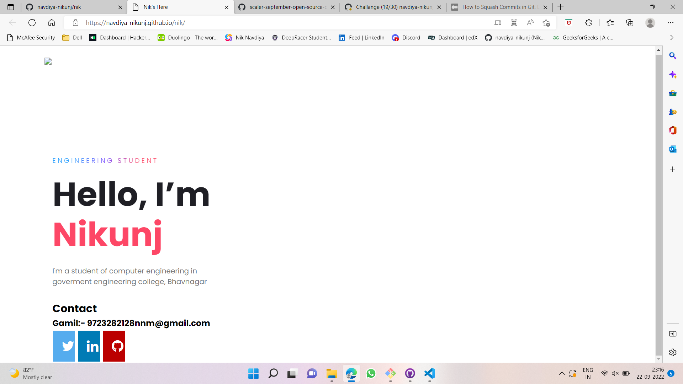The image size is (683, 384).
Task: Add this page to favorites
Action: click(x=546, y=23)
